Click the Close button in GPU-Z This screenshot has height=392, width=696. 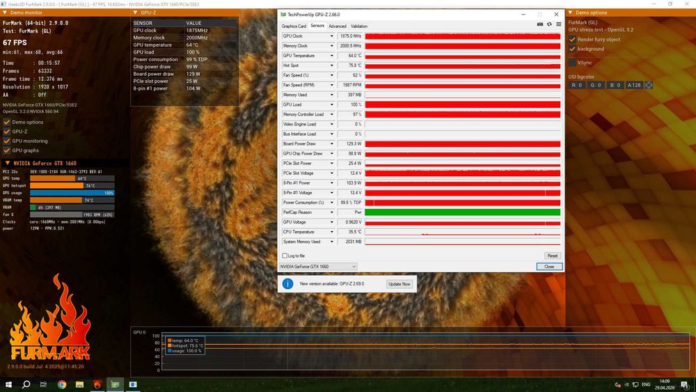[550, 267]
